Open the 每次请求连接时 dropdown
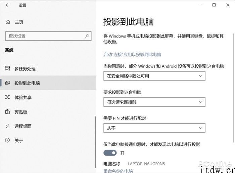The image size is (235, 173). click(154, 102)
